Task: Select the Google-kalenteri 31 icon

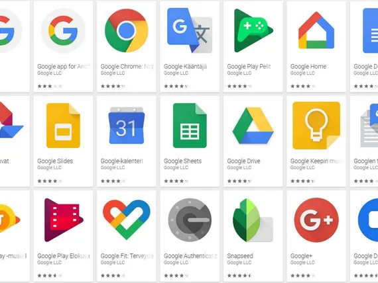Action: point(126,126)
